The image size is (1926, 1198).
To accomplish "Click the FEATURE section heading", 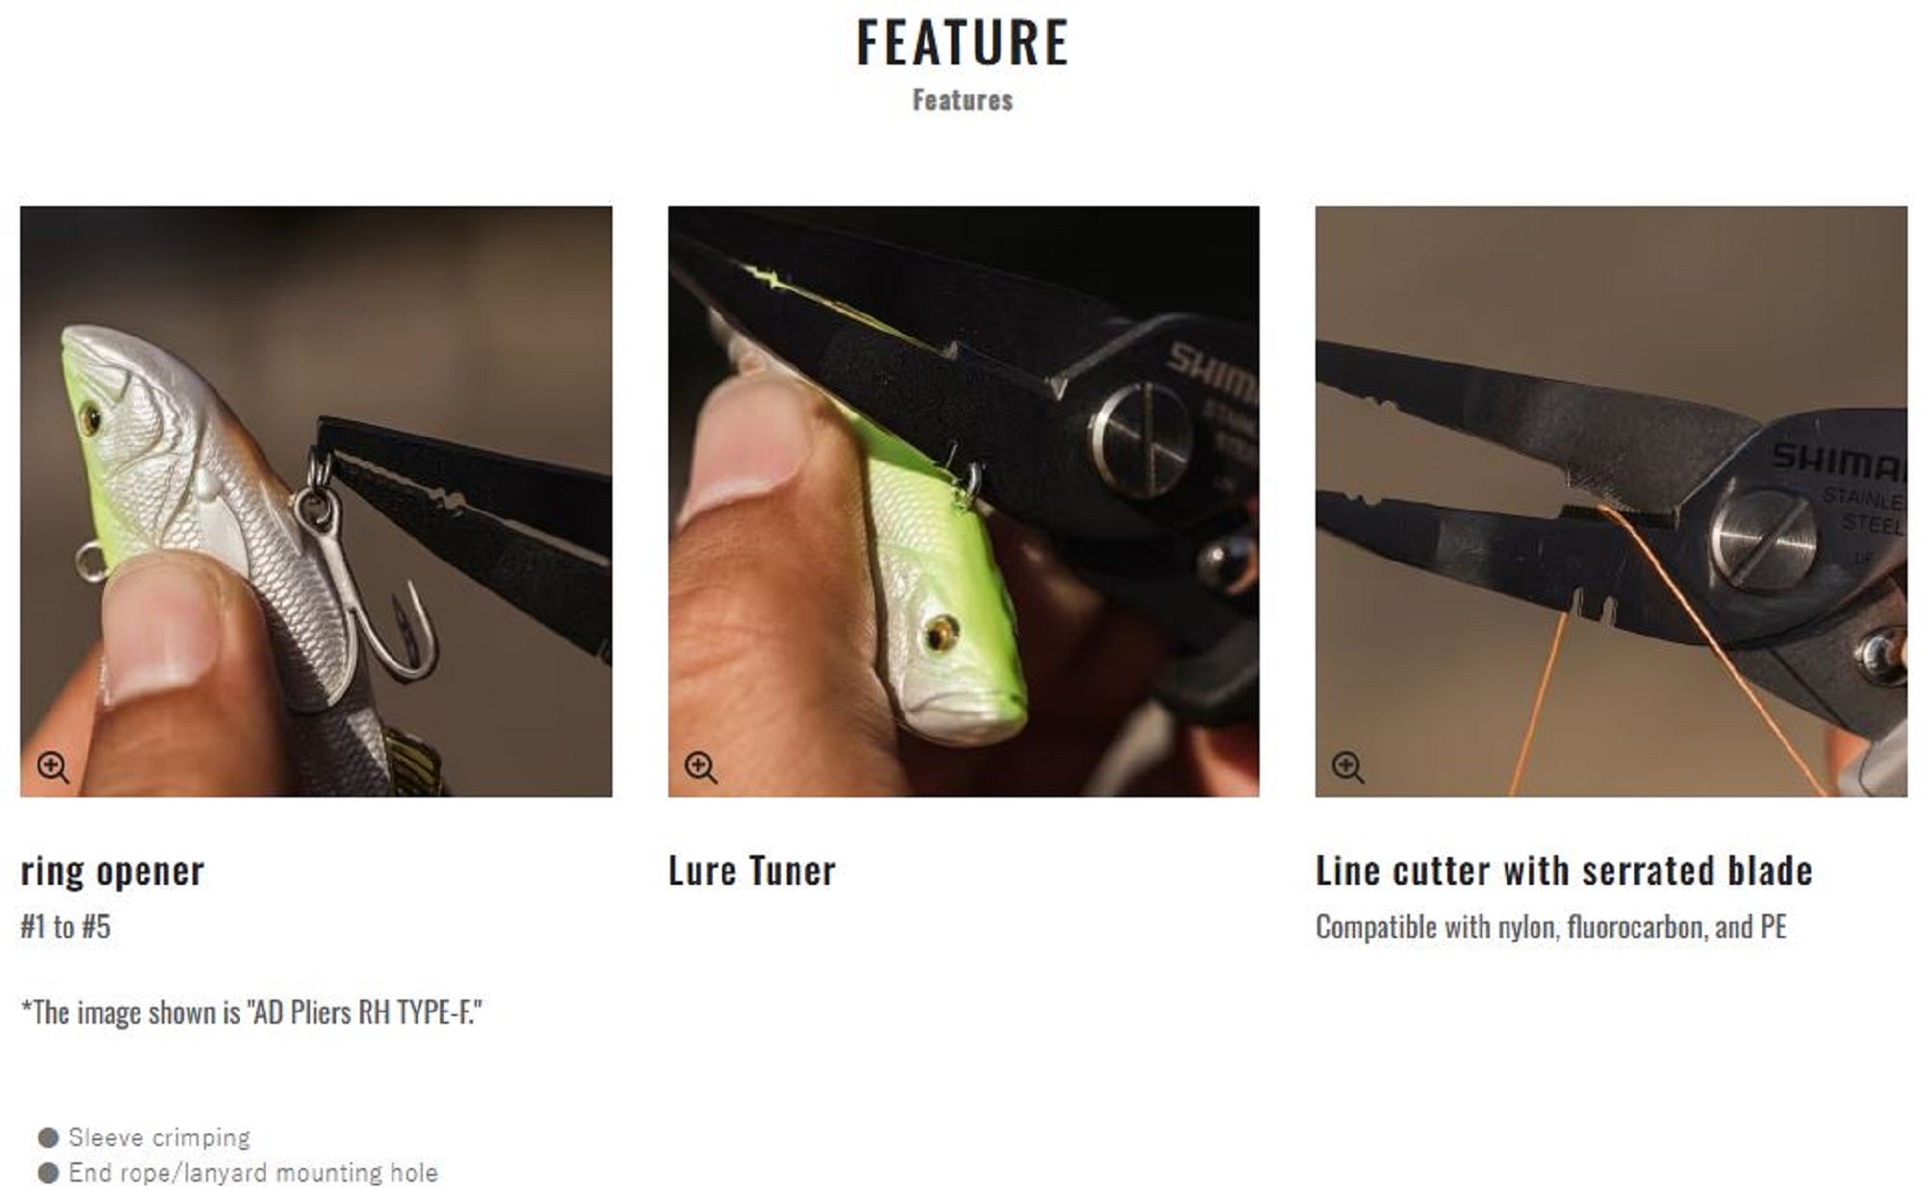I will coord(963,43).
